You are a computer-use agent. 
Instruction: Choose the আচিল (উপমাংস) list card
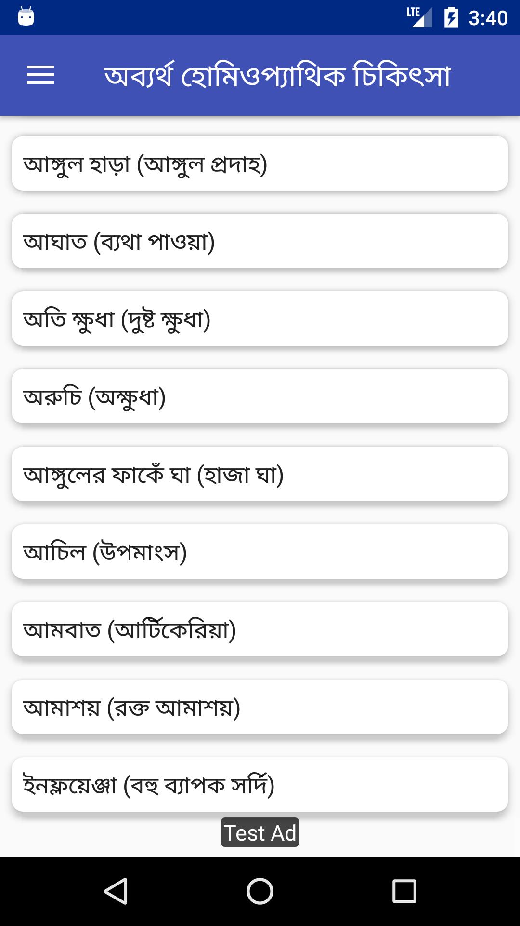point(260,552)
